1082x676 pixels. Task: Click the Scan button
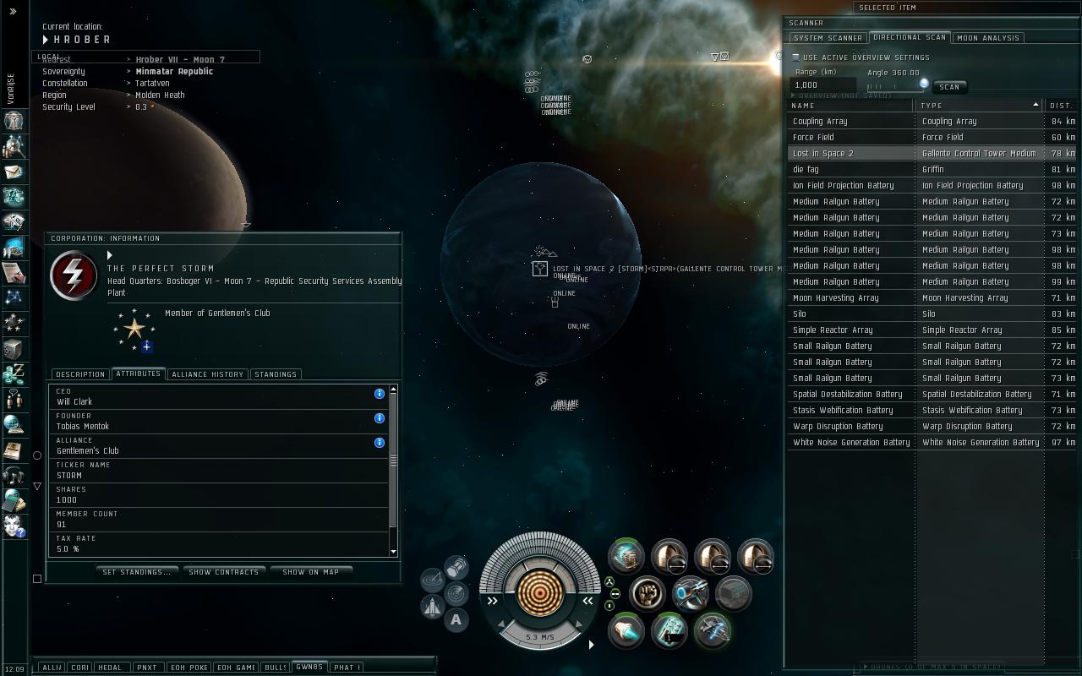point(949,87)
